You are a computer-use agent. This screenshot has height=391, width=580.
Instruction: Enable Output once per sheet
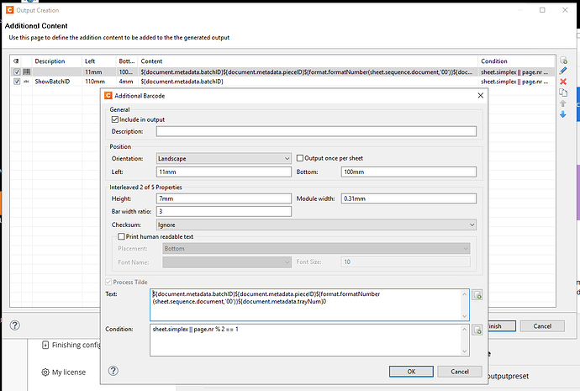coord(300,158)
